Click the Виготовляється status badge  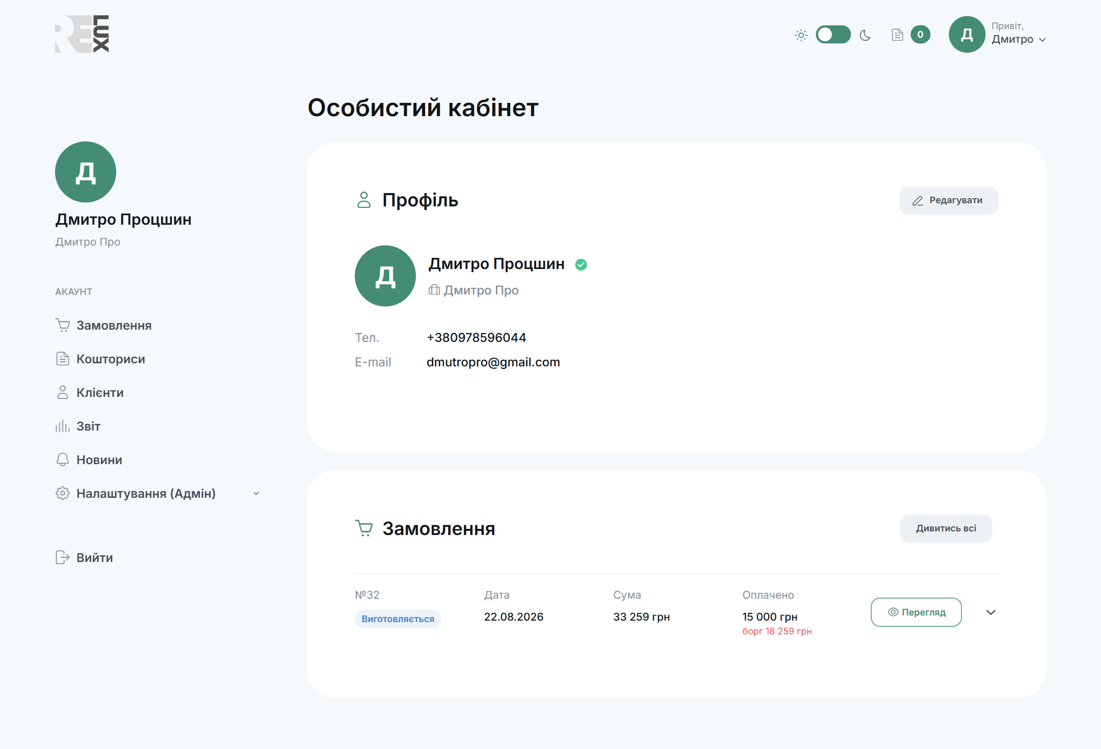(x=398, y=619)
